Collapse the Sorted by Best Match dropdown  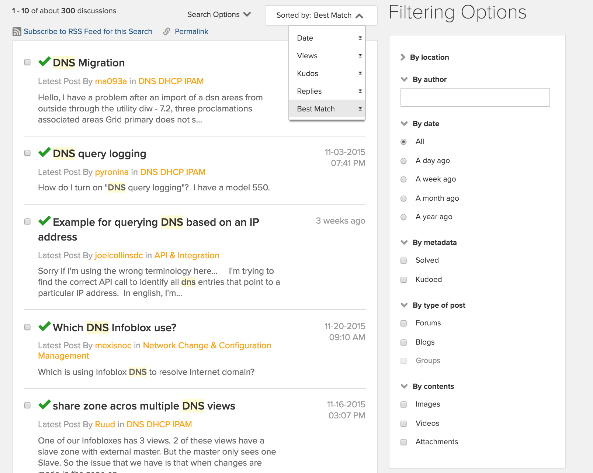click(320, 15)
